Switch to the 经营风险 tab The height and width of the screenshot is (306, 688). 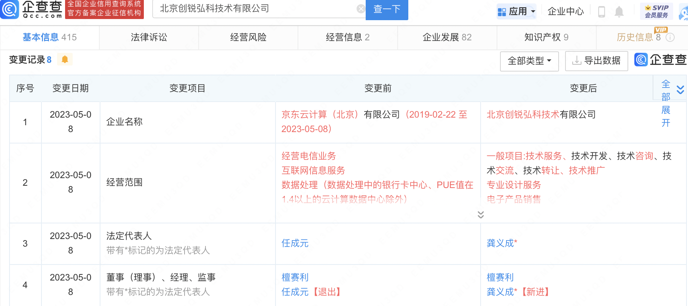[x=248, y=37]
